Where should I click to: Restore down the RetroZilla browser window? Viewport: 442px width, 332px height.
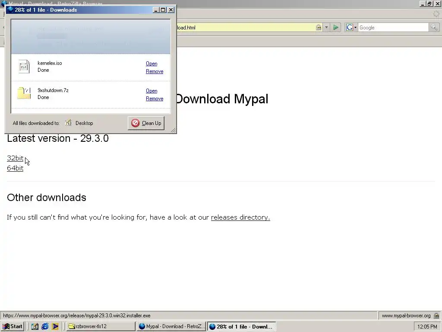[x=429, y=3]
